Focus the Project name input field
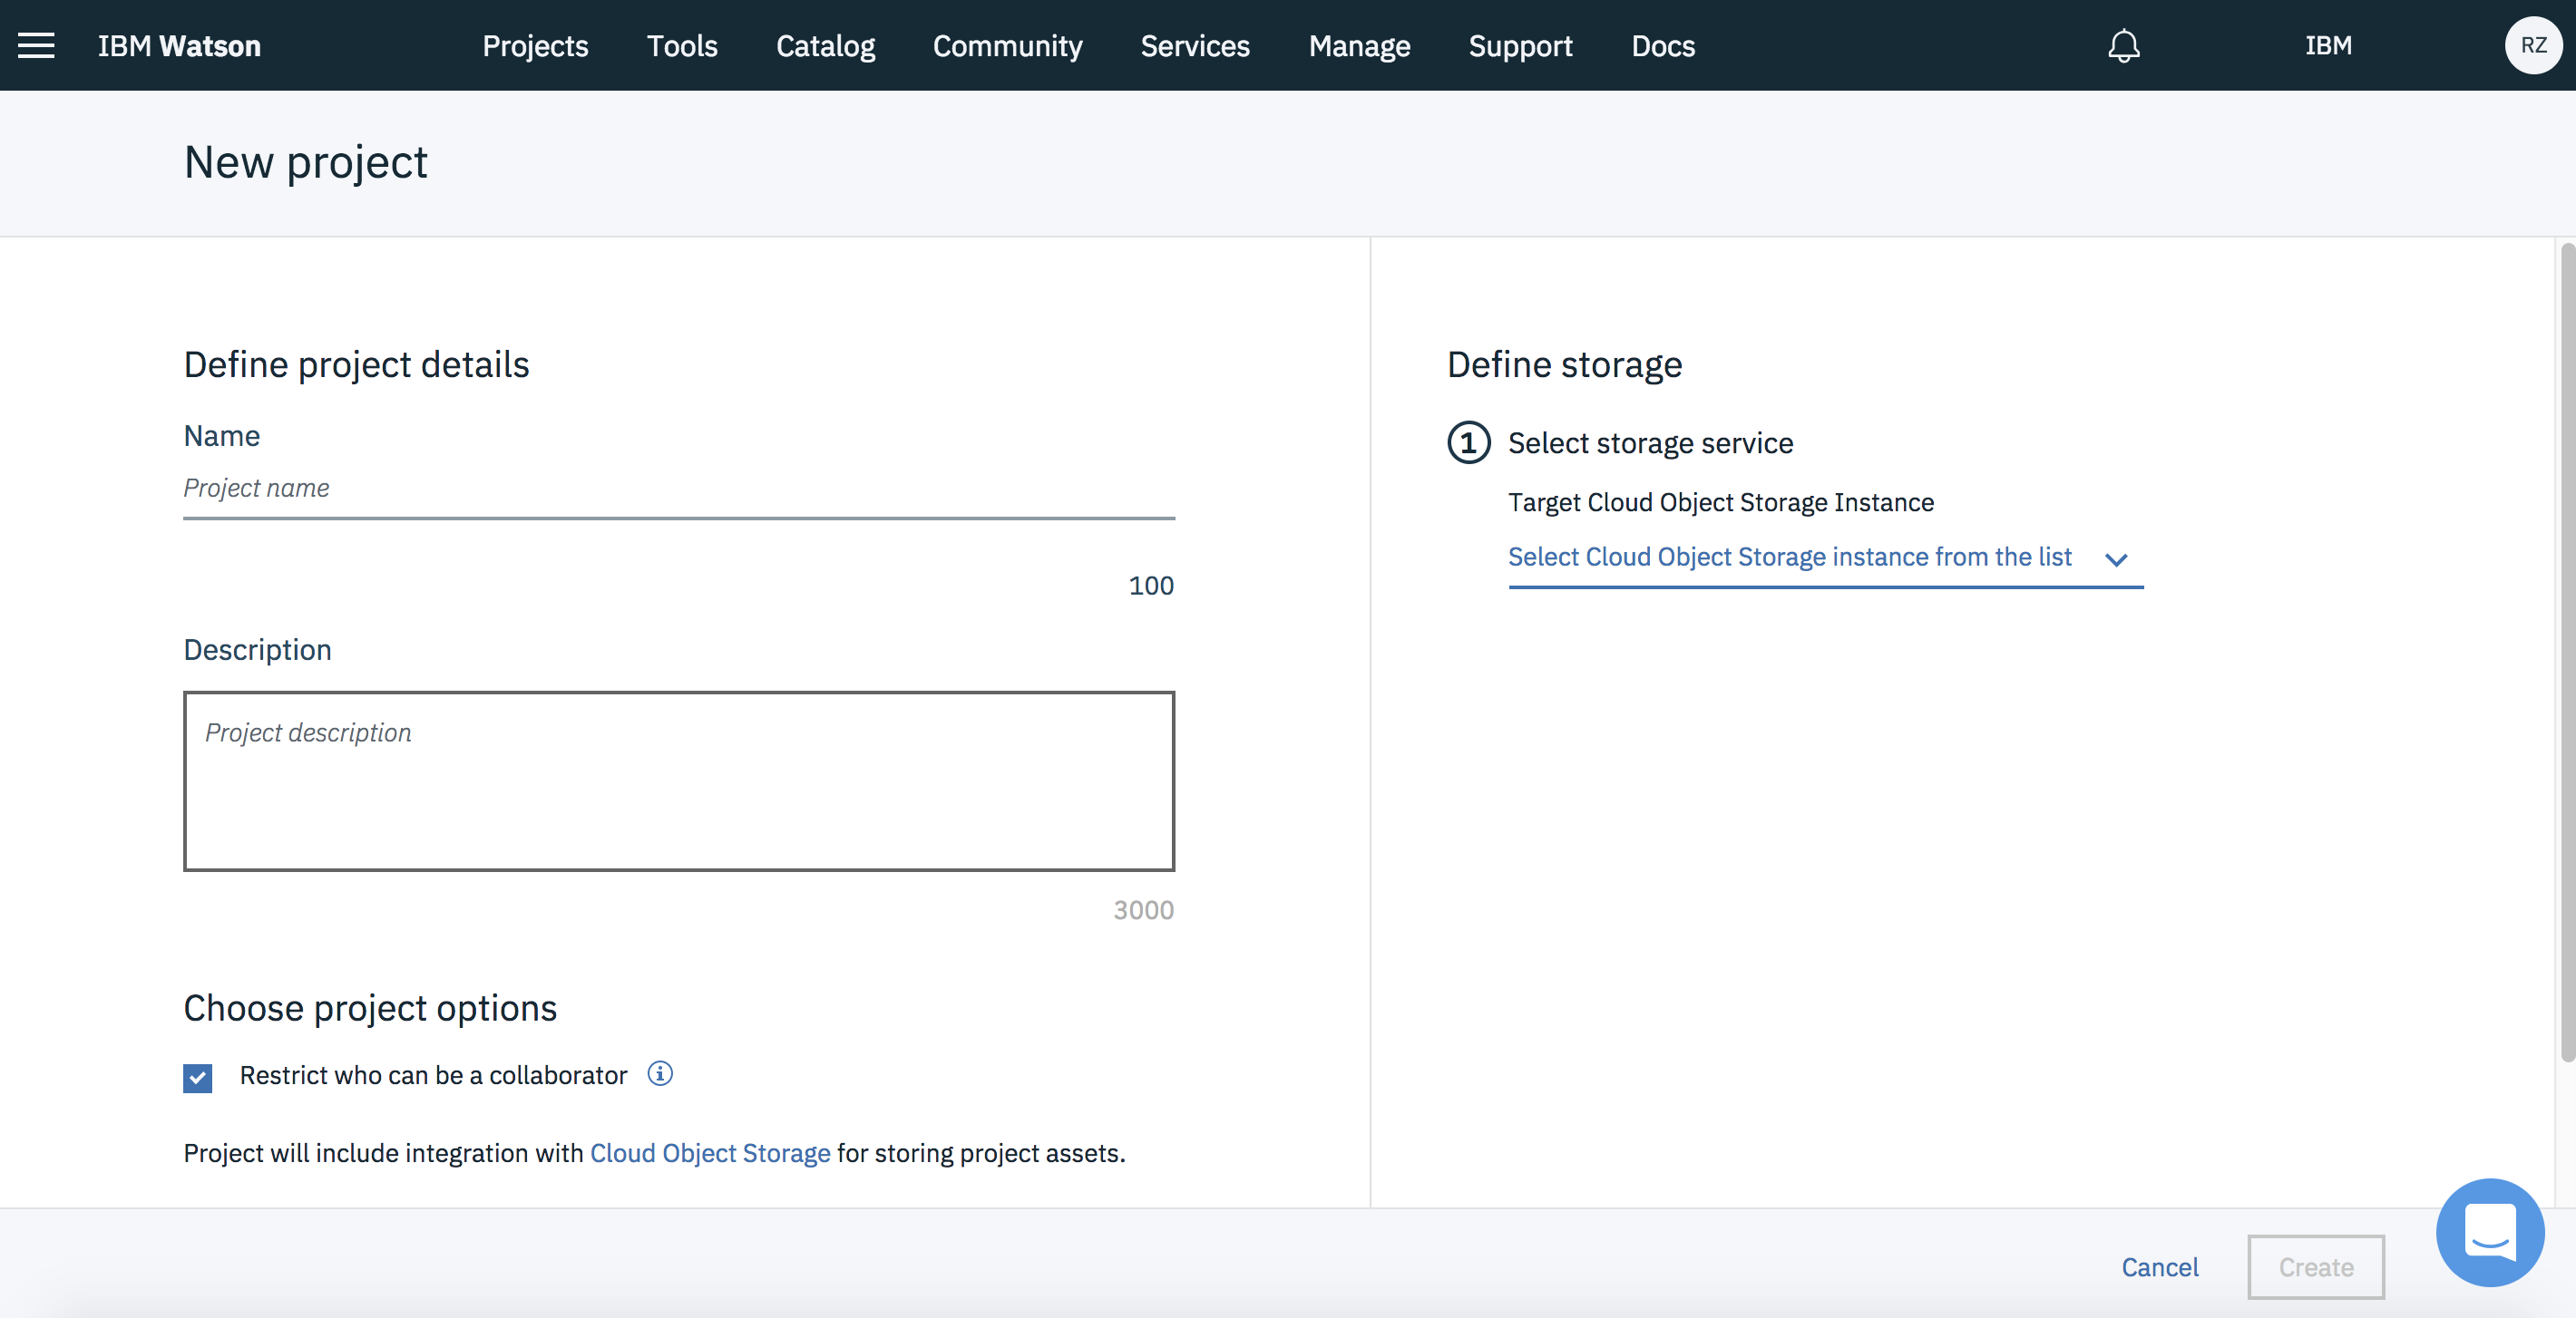Image resolution: width=2576 pixels, height=1318 pixels. [x=678, y=489]
